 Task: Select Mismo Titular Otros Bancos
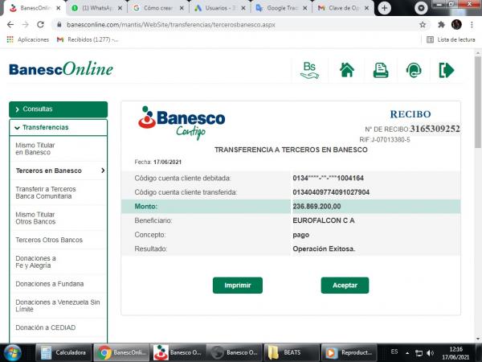[x=35, y=218]
